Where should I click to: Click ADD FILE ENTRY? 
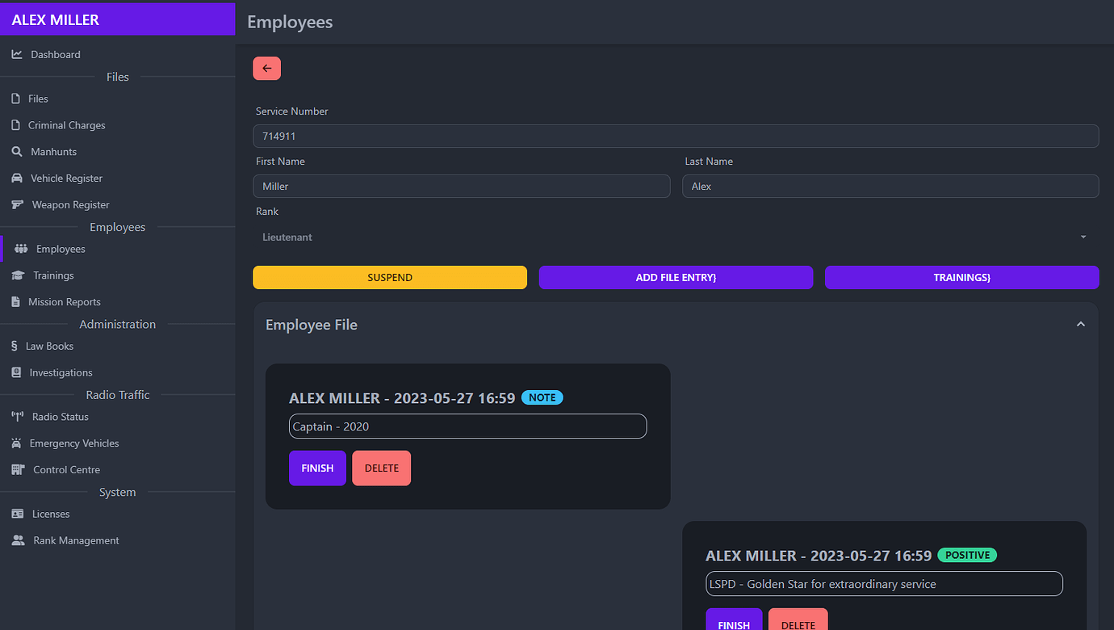[676, 277]
